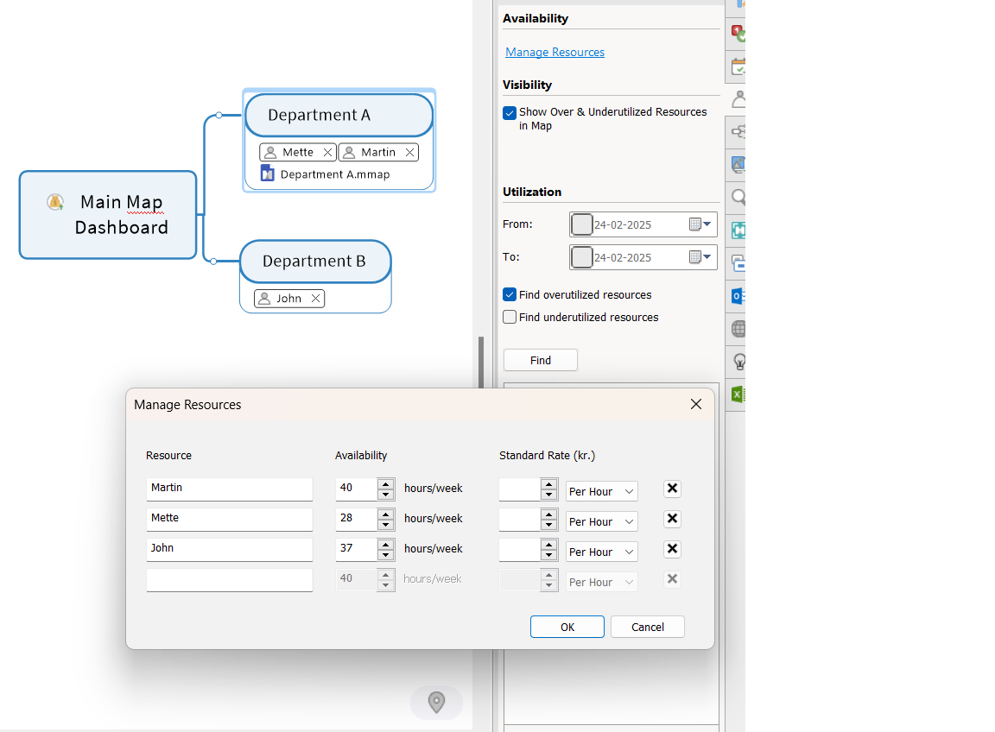Disable Find overutilized resources
Image resolution: width=995 pixels, height=732 pixels.
(x=510, y=294)
